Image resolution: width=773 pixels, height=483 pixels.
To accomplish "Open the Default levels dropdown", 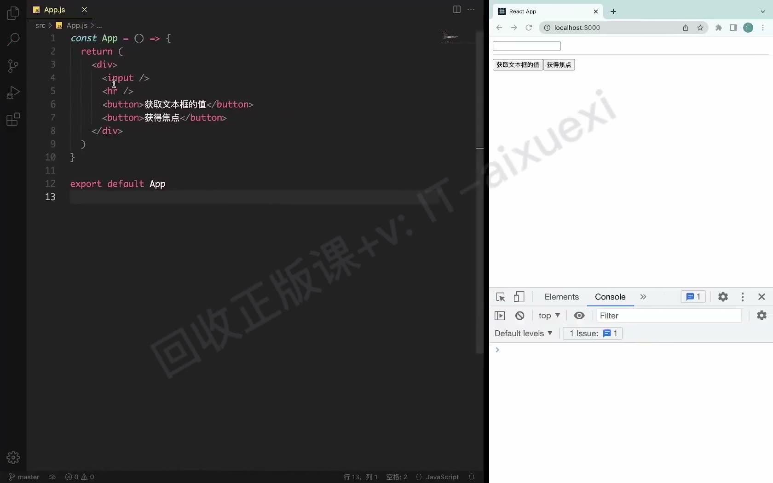I will pyautogui.click(x=524, y=333).
